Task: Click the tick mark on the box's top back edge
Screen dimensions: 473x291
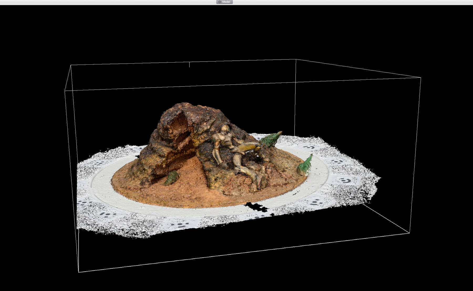Action: (189, 64)
